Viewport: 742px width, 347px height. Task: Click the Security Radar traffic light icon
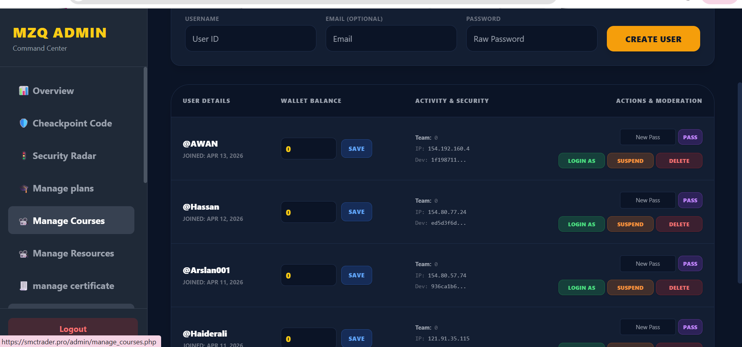[x=24, y=156]
